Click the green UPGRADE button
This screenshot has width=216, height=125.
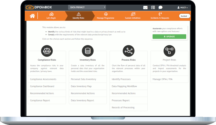point(169,37)
